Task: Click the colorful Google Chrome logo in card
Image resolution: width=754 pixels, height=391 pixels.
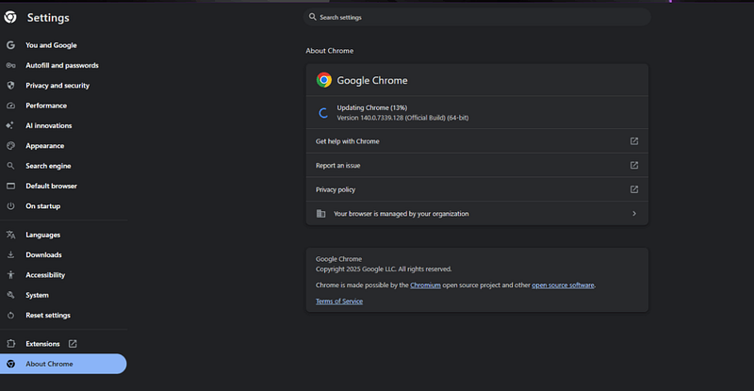Action: pos(324,80)
